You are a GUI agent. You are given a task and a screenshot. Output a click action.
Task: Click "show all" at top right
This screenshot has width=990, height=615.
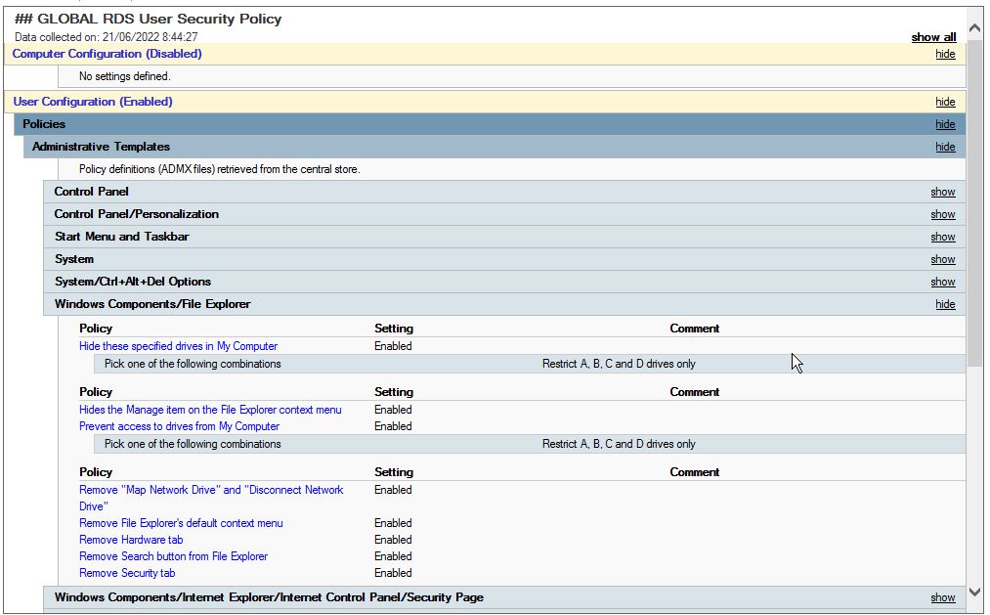933,37
